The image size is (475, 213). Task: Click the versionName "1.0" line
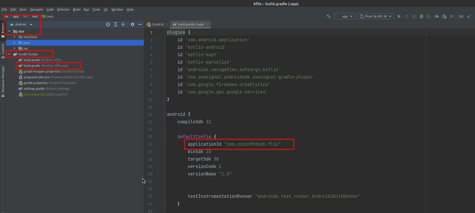210,174
